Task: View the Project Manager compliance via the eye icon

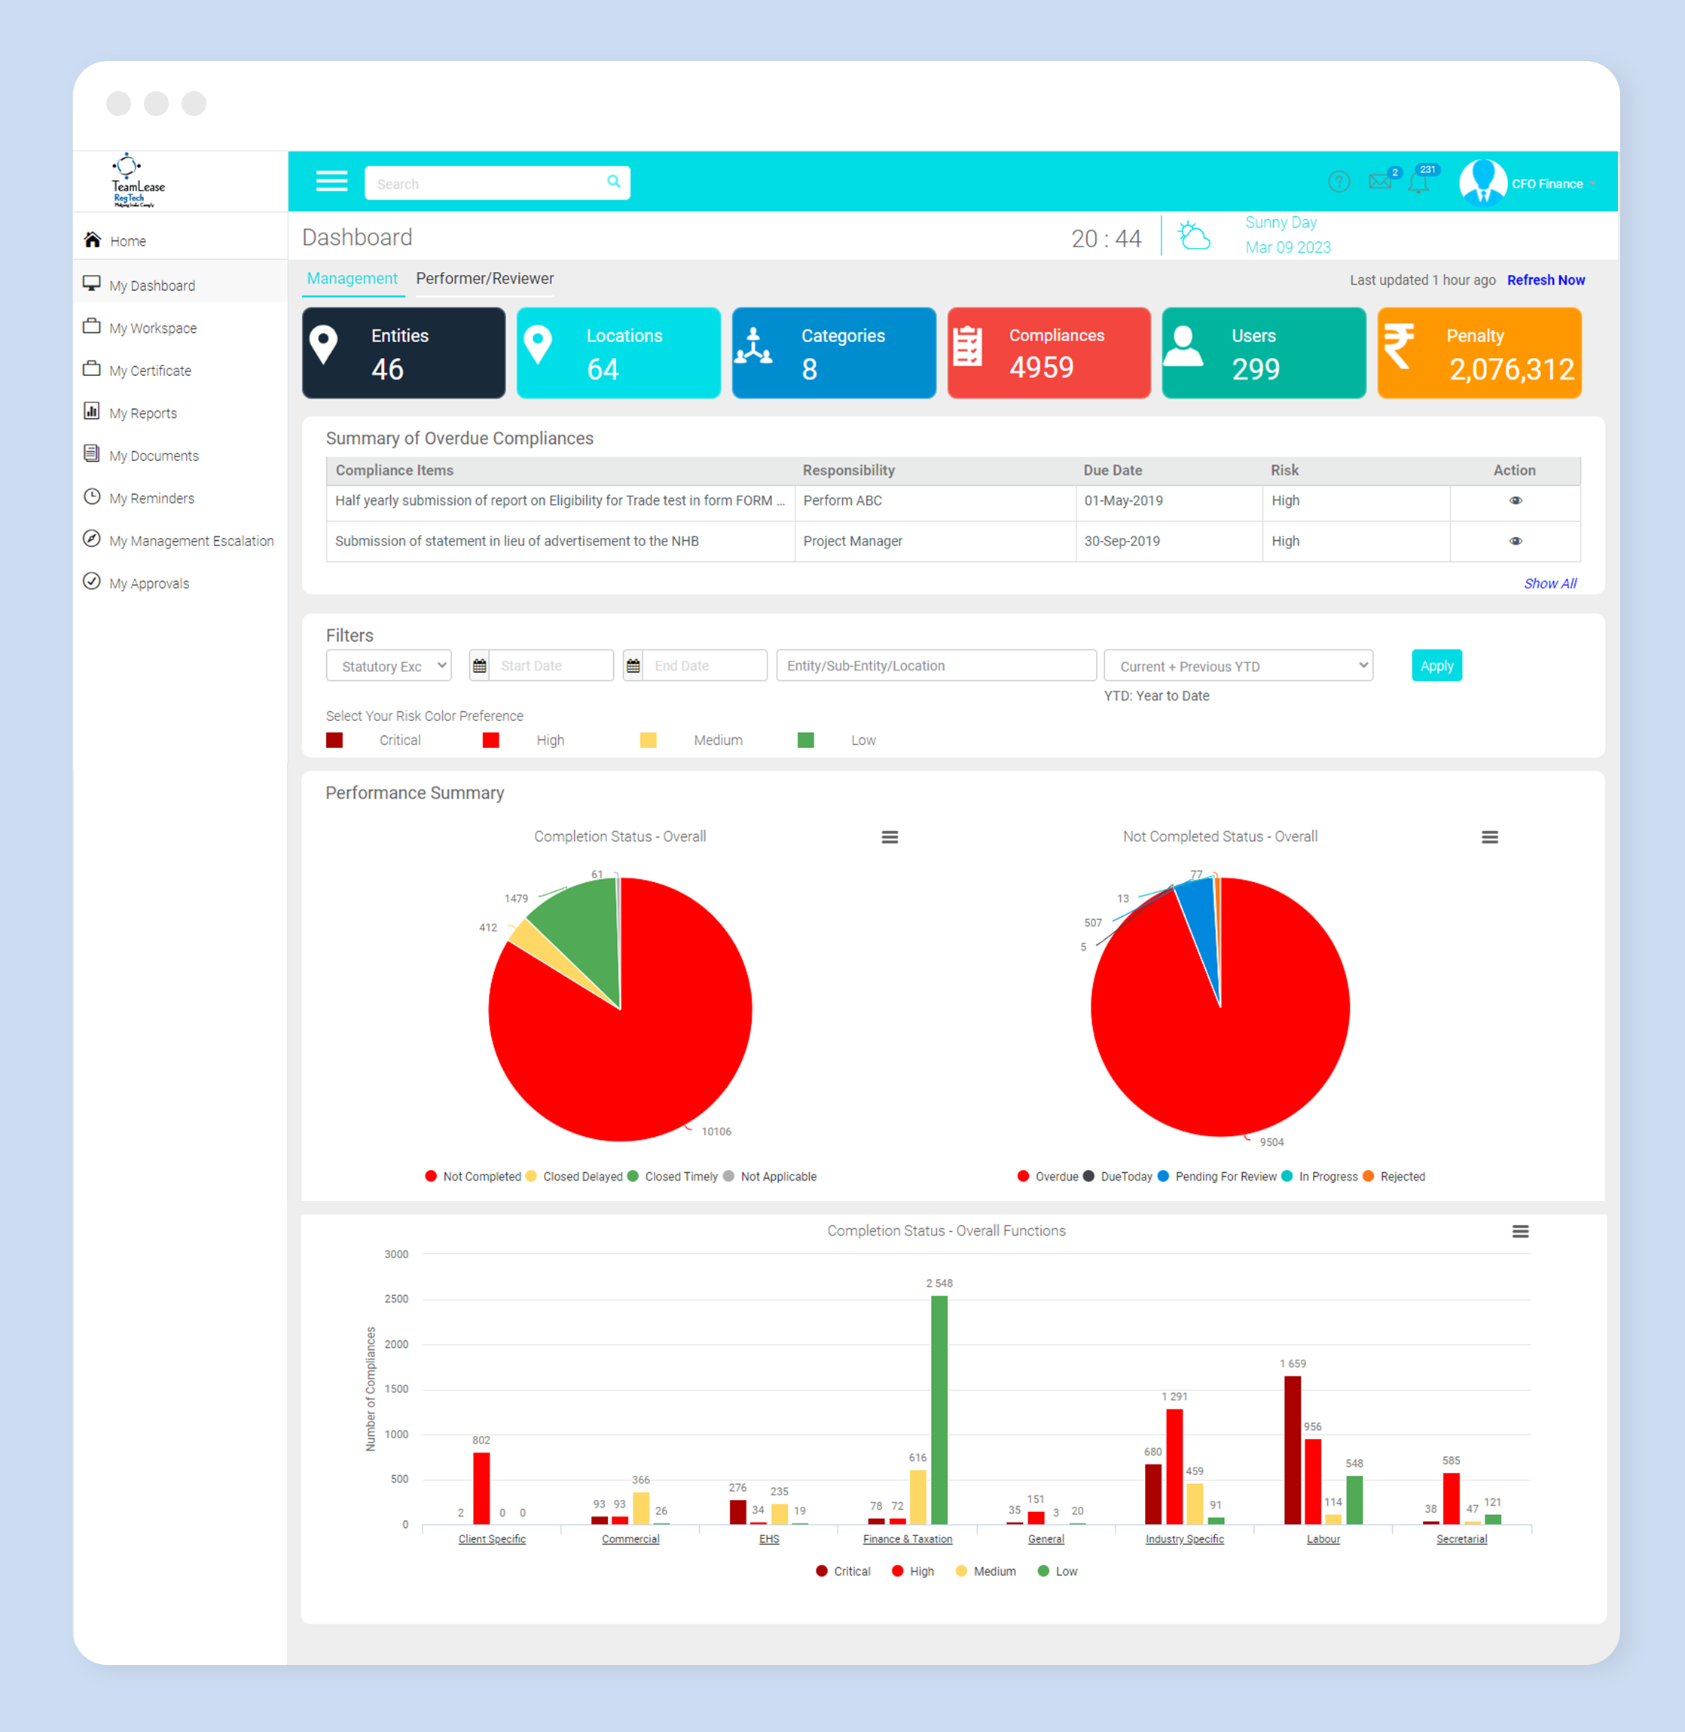Action: click(x=1515, y=541)
